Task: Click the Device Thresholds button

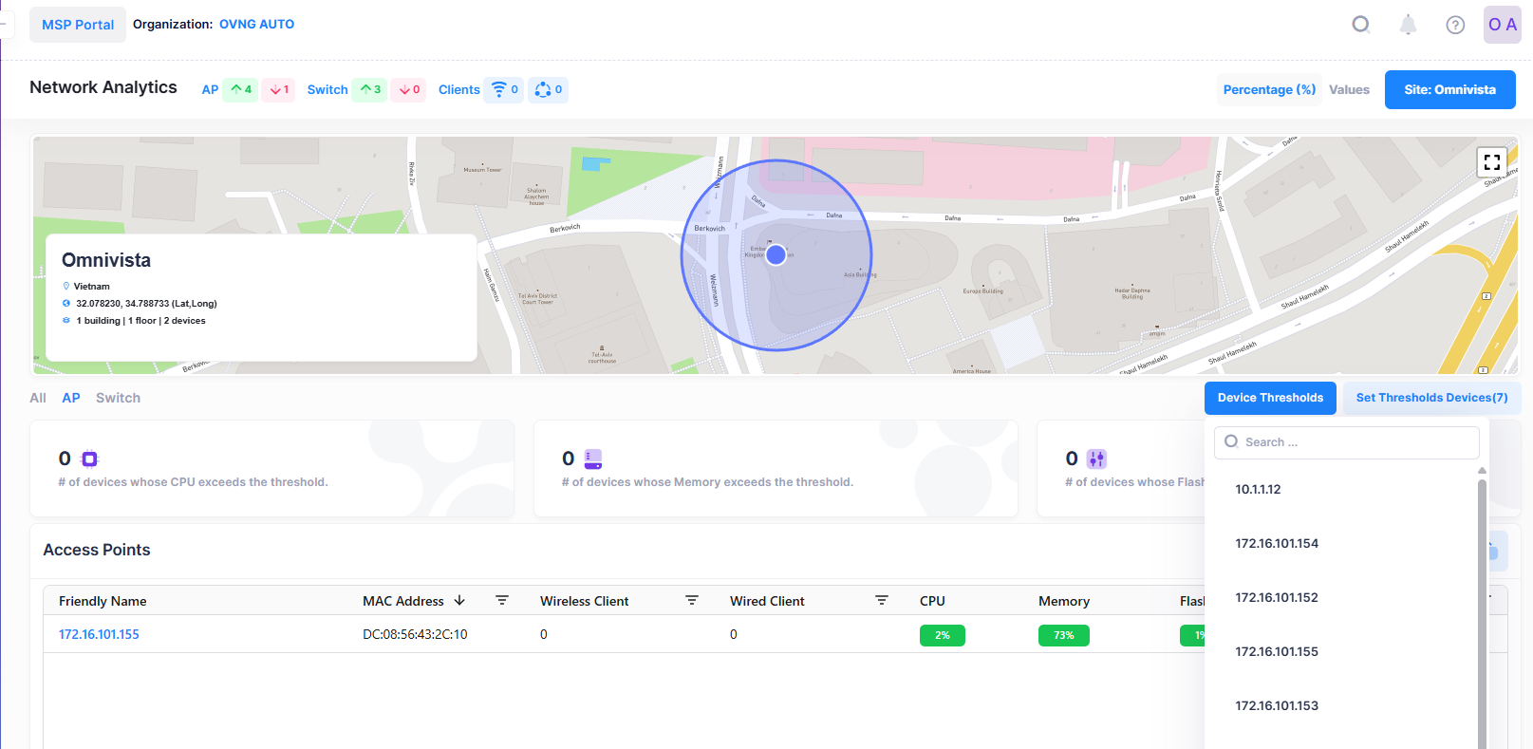Action: pos(1270,398)
